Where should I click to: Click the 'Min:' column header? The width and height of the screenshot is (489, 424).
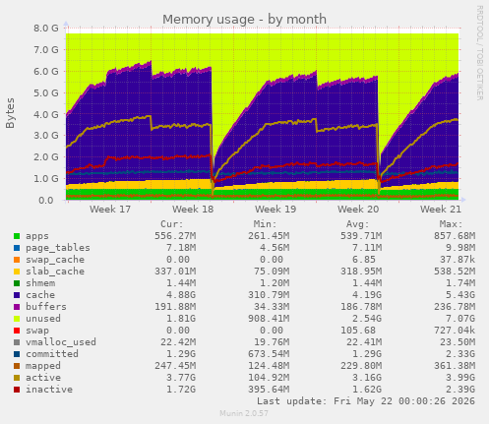[x=265, y=224]
